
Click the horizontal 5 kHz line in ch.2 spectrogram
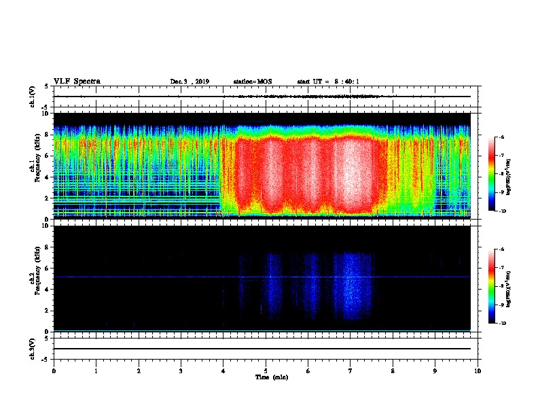[262, 277]
